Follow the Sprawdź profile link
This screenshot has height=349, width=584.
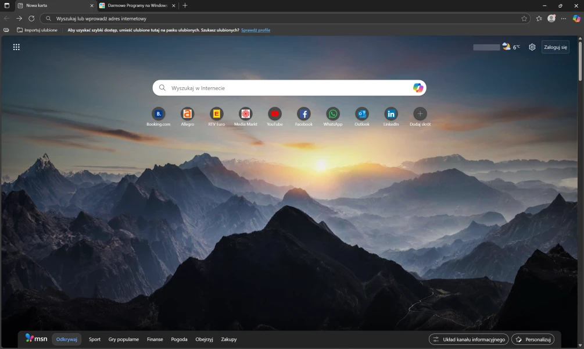click(256, 30)
